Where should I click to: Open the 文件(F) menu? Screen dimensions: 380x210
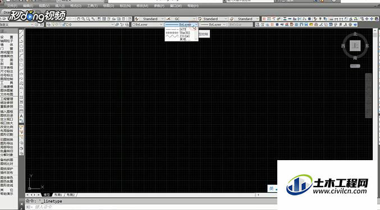pos(12,6)
